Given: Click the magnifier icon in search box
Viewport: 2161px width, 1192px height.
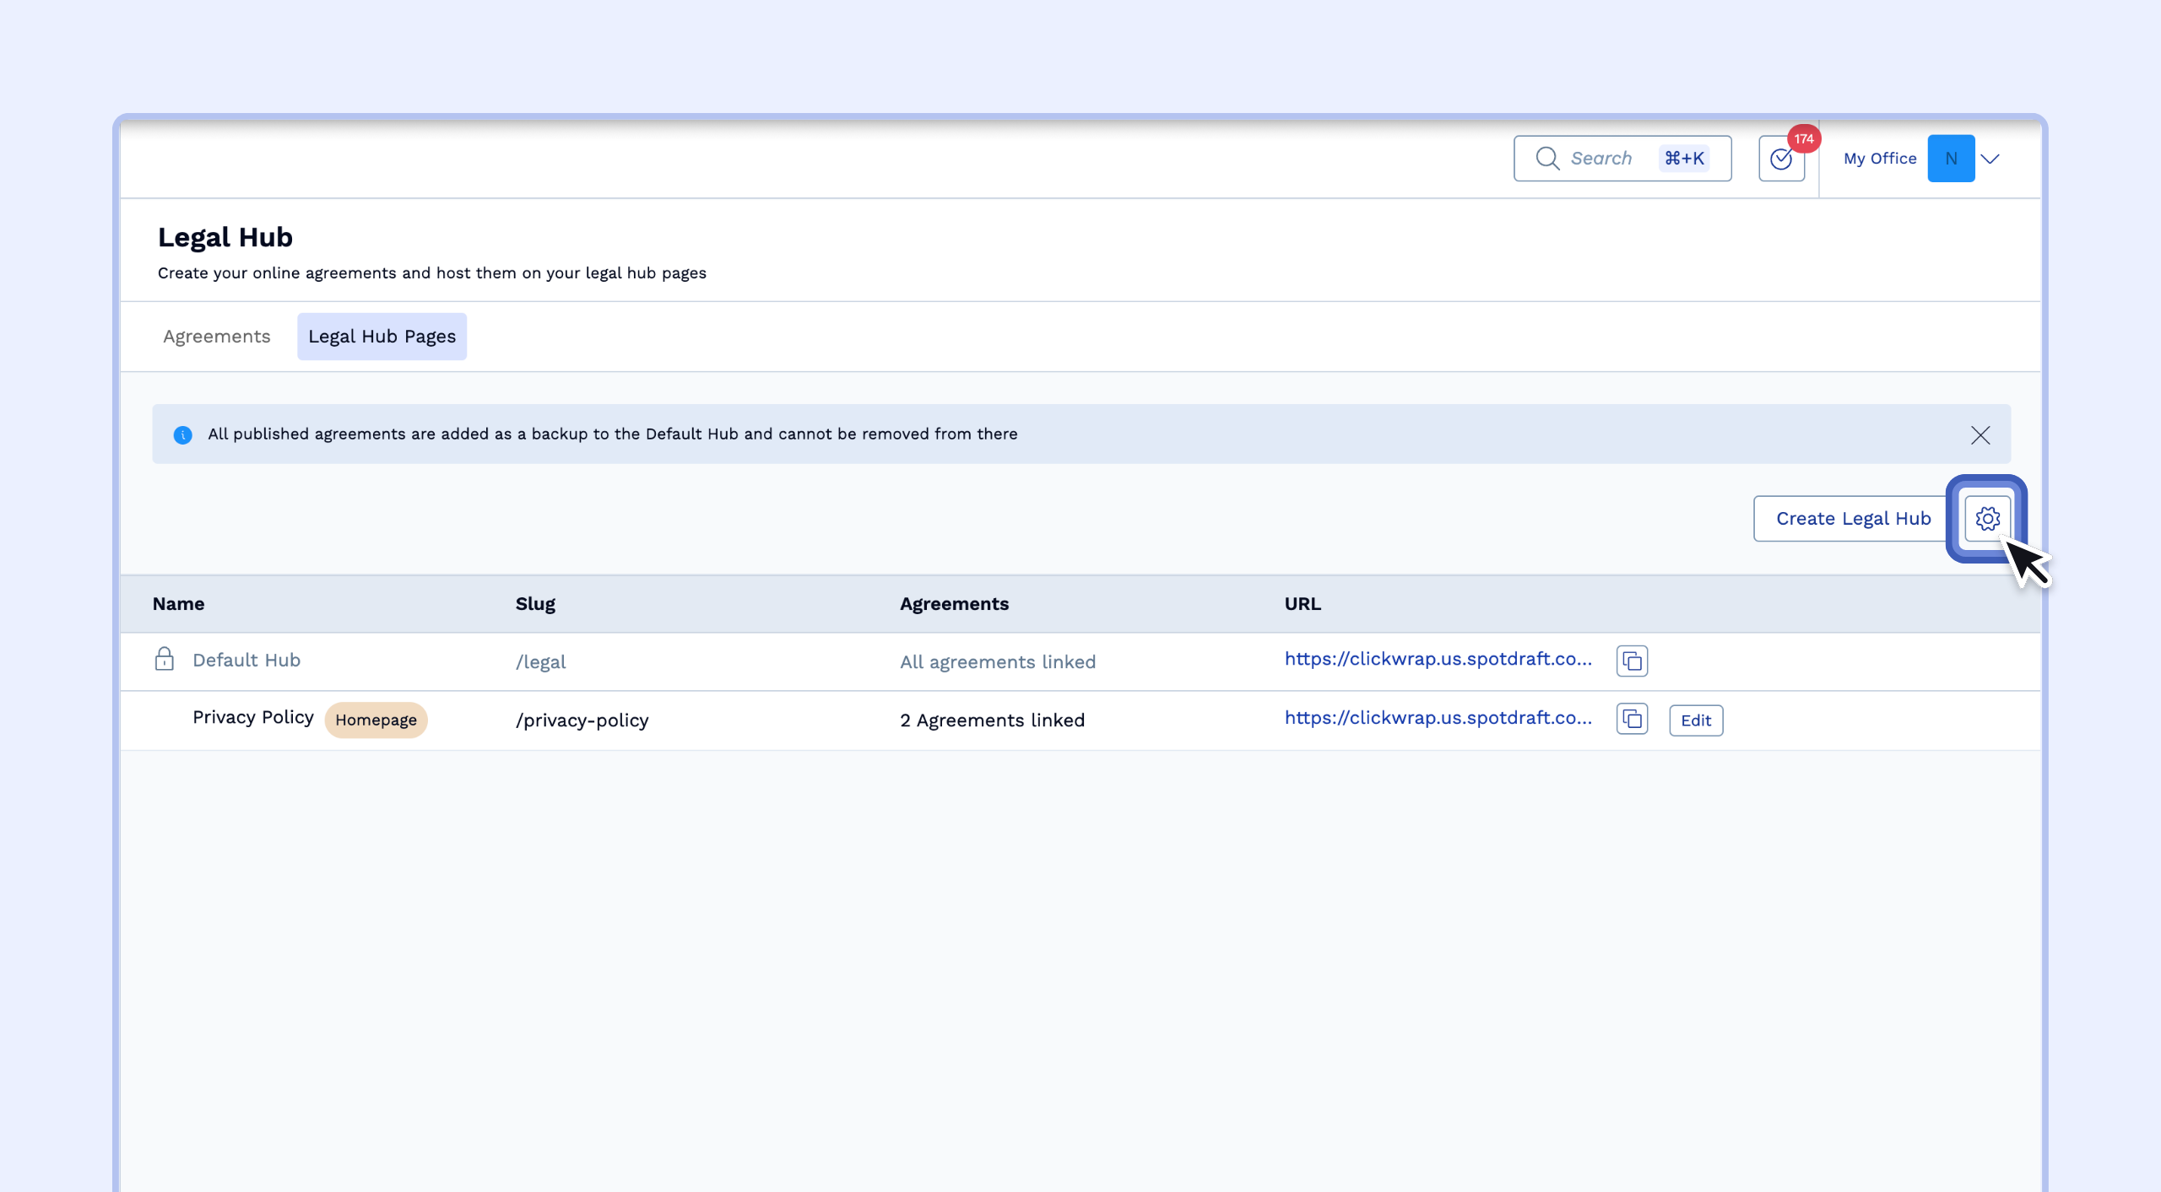Looking at the screenshot, I should (1546, 159).
